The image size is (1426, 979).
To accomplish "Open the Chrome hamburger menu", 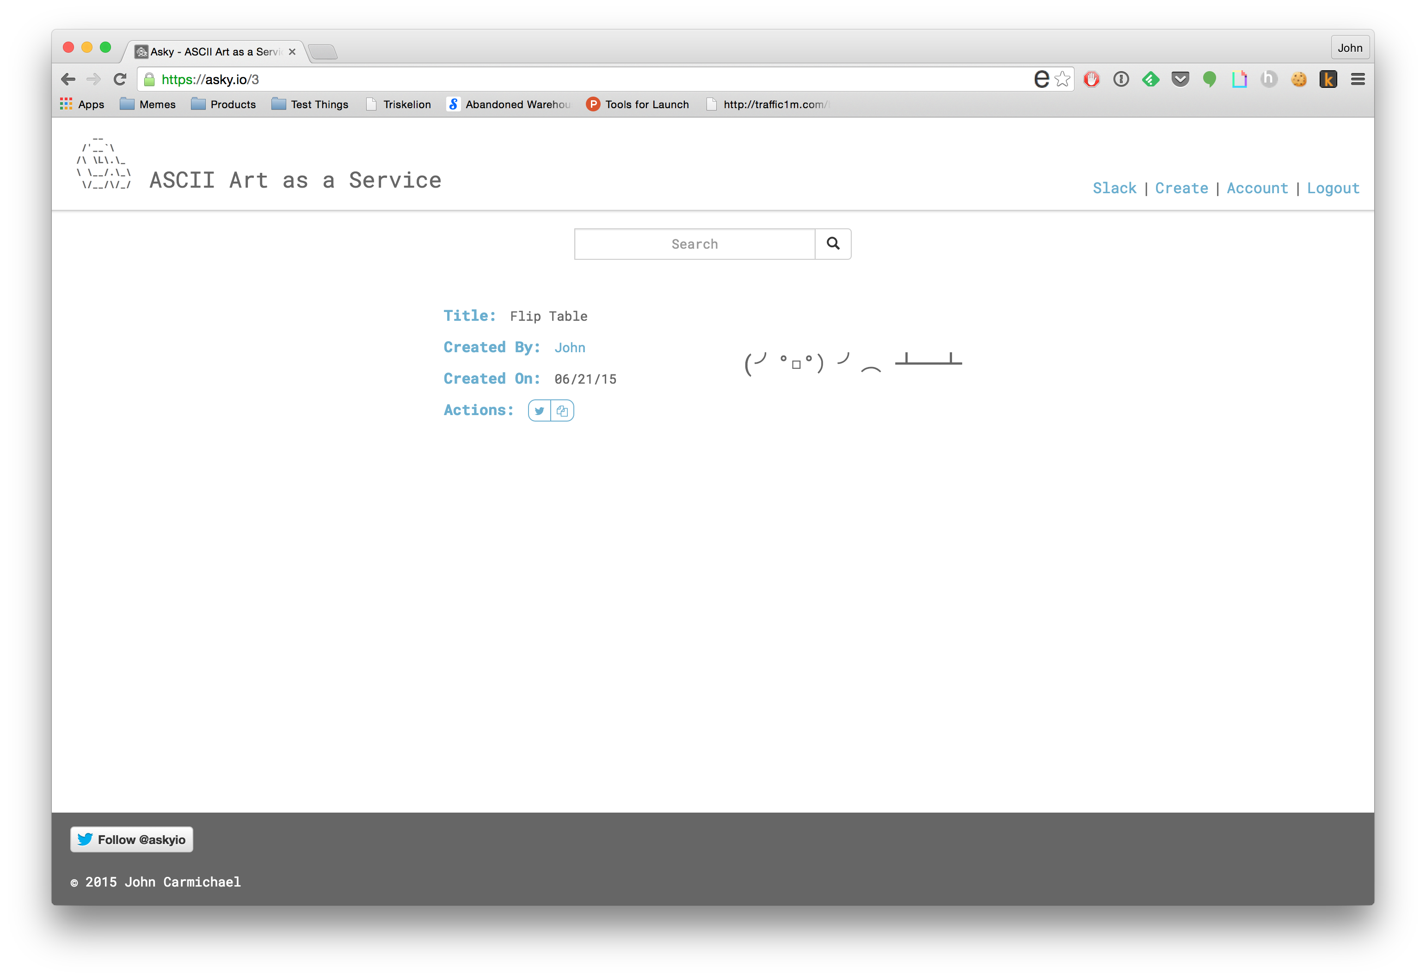I will (1357, 79).
